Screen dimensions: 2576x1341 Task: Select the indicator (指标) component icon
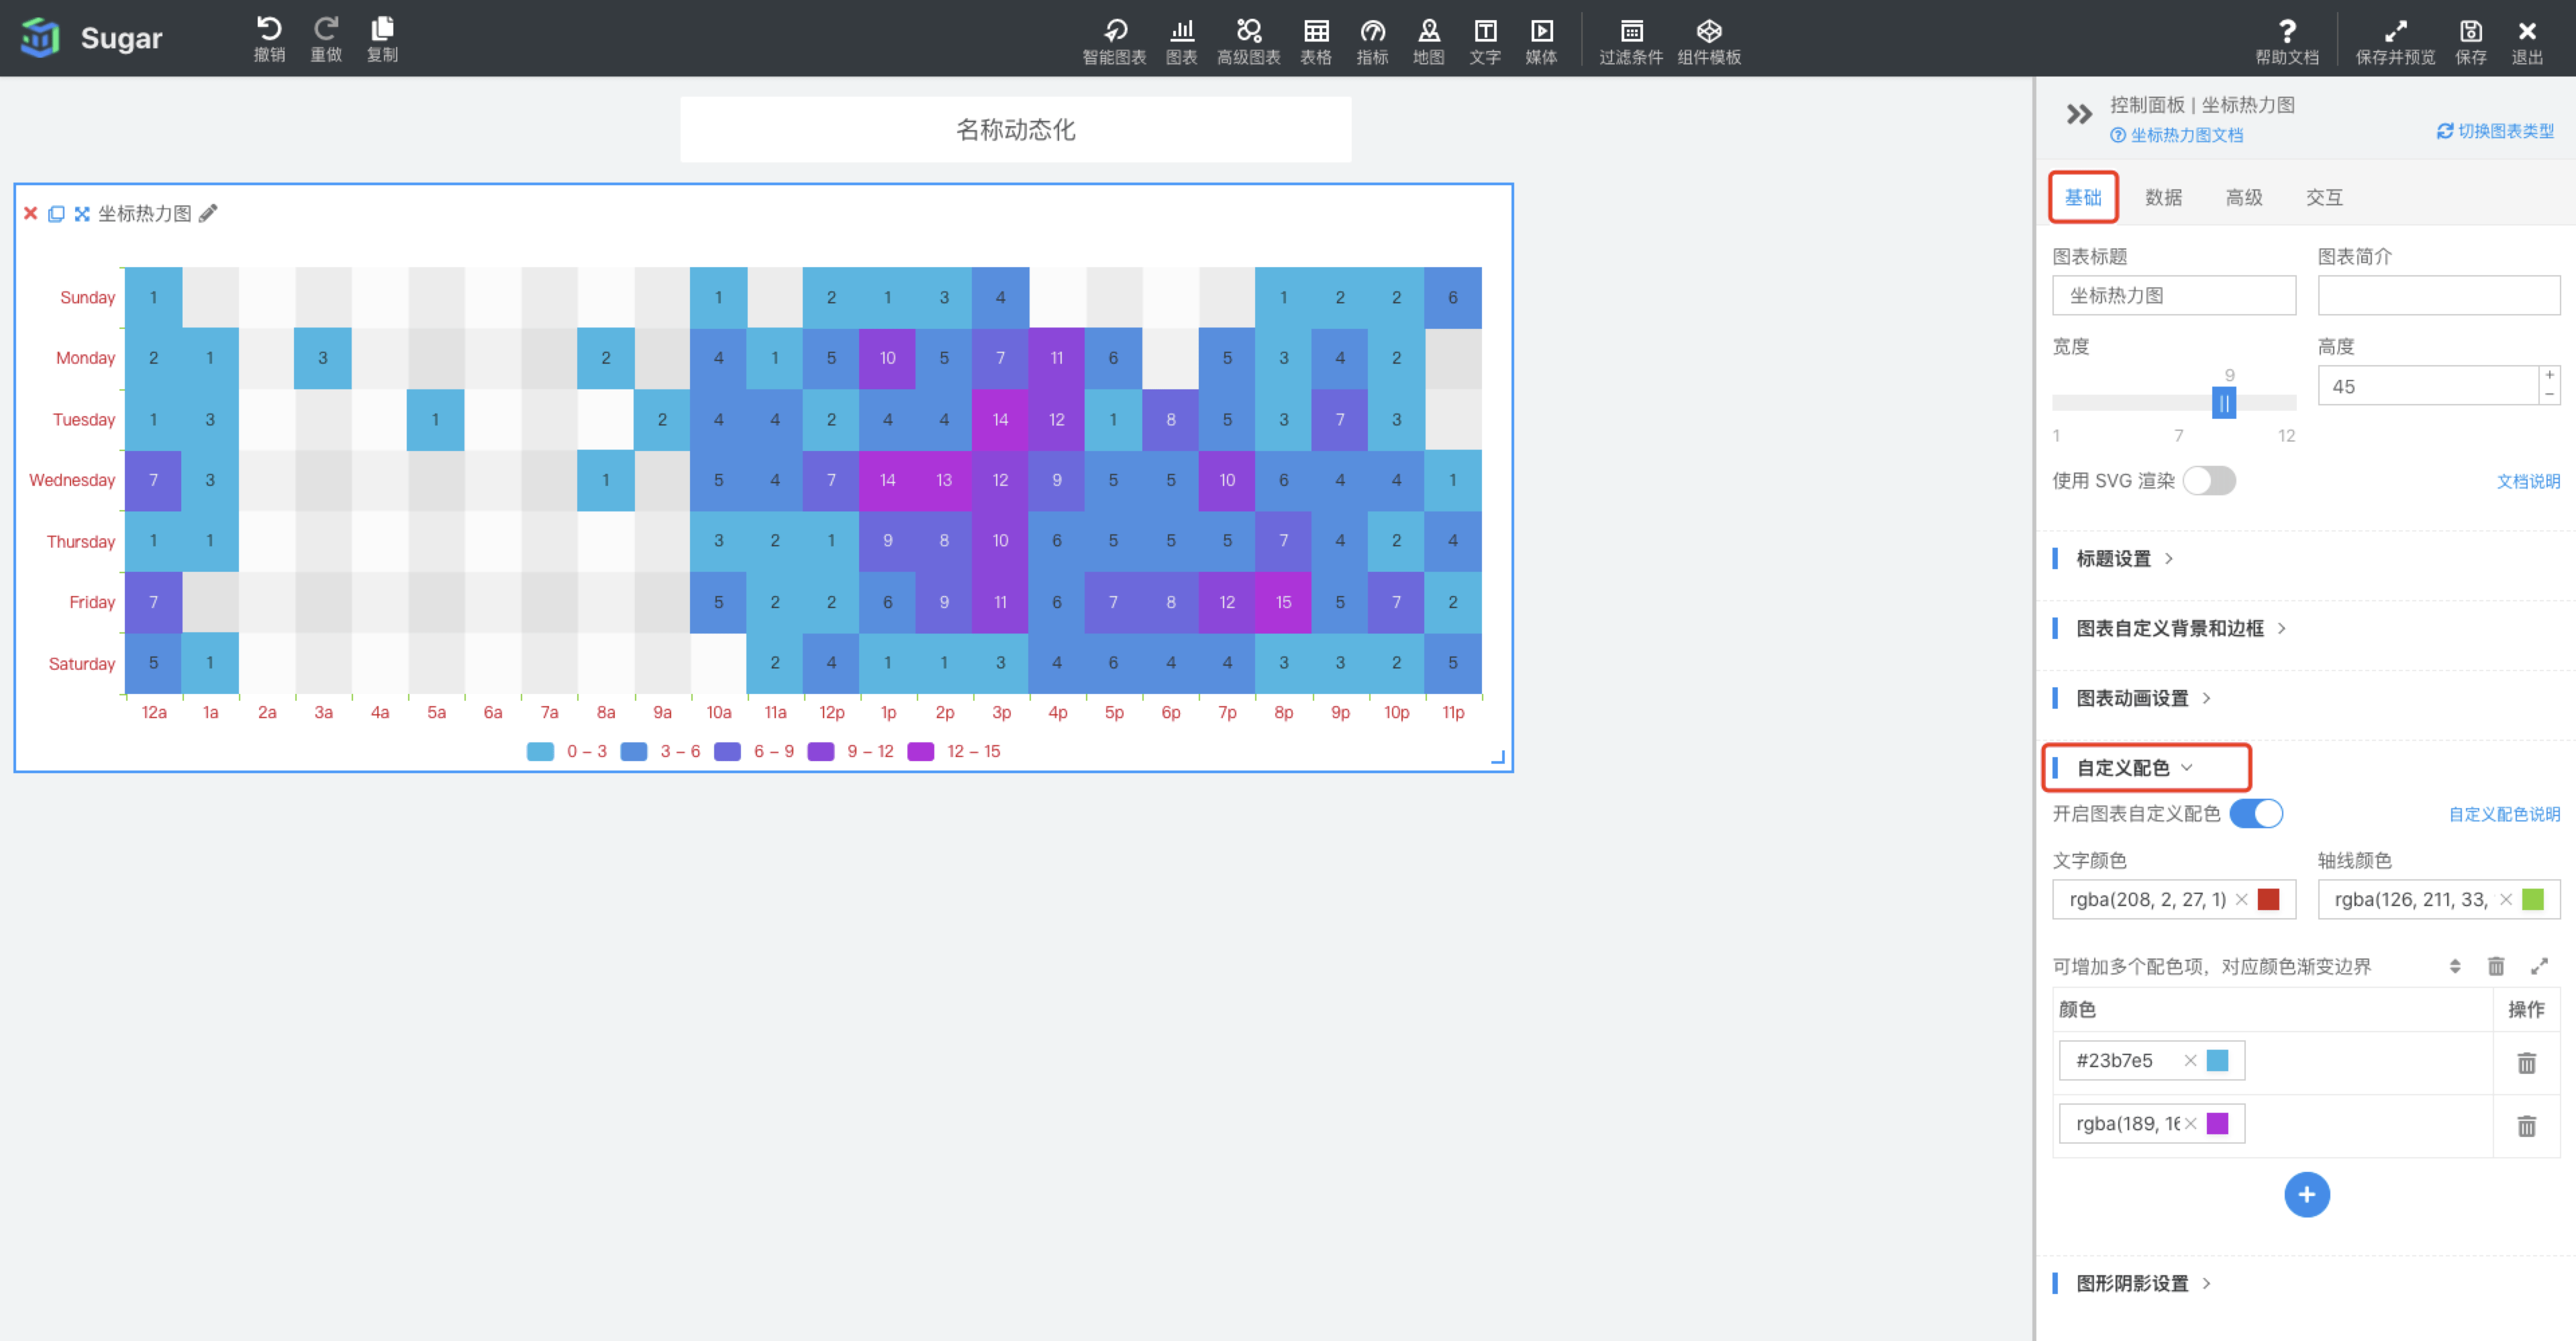pyautogui.click(x=1372, y=42)
